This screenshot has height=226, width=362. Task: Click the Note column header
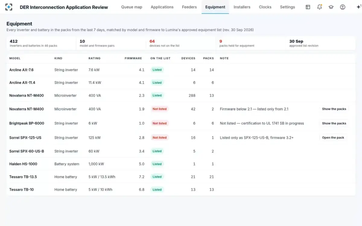click(224, 58)
